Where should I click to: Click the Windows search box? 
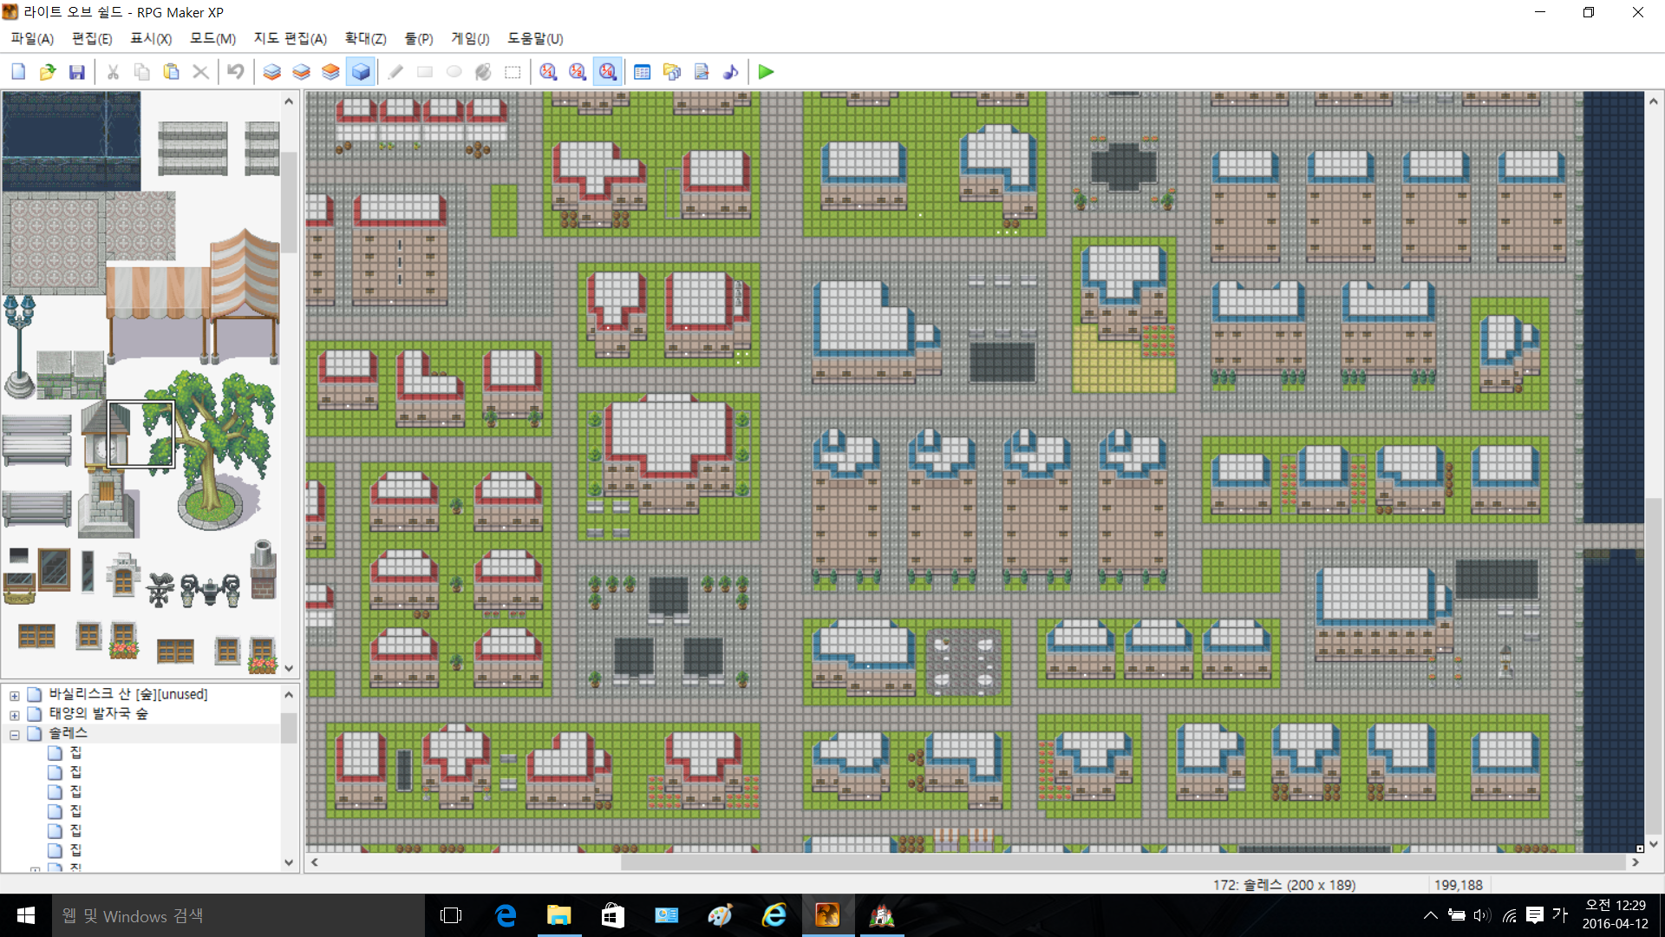238,915
